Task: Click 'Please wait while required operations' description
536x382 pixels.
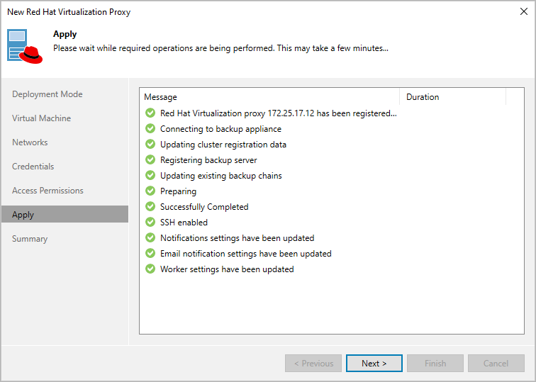Action: 220,48
